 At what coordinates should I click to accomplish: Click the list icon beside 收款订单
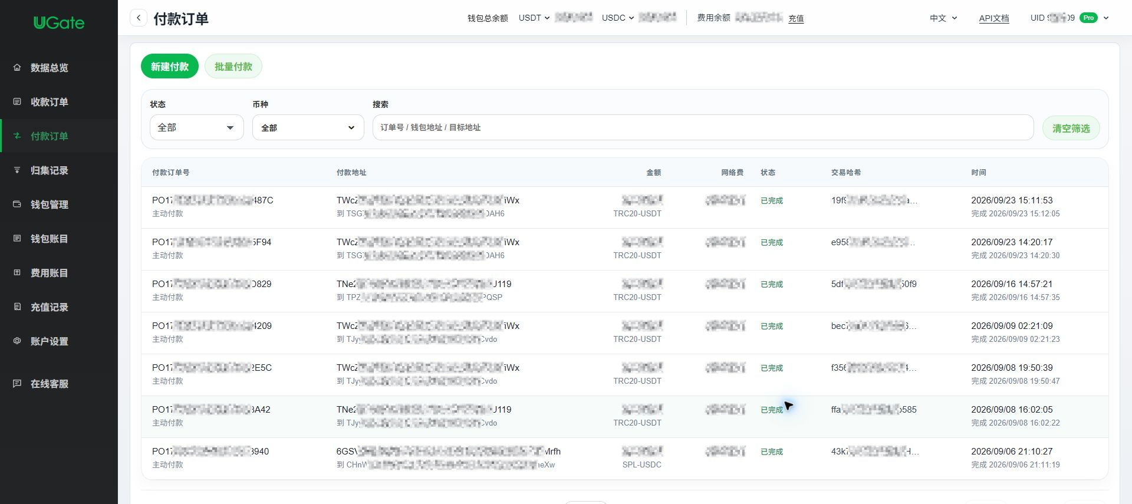17,101
